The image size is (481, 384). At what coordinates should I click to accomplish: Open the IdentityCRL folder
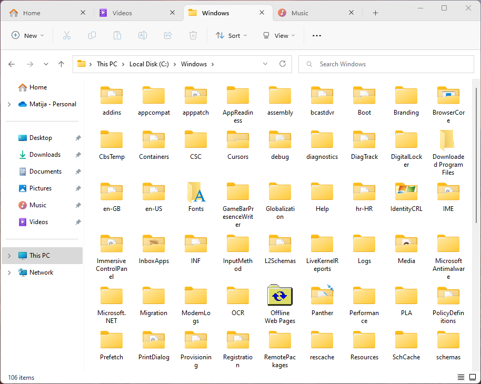406,197
